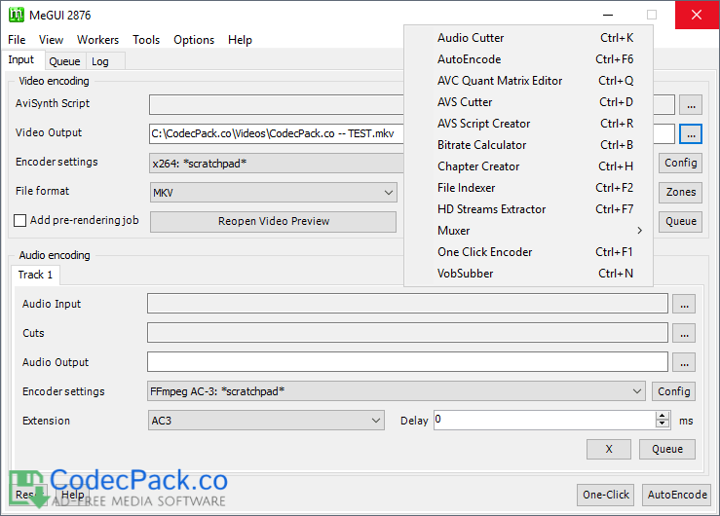Enable Add pre-rendering job checkbox
The height and width of the screenshot is (516, 720).
point(20,221)
